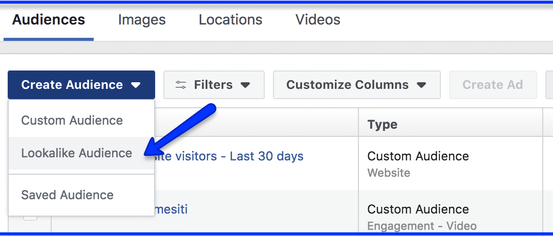Open the Filters dropdown
This screenshot has height=236, width=553.
click(214, 85)
